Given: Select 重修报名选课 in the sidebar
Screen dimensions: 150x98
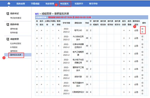Looking at the screenshot, I should [x=16, y=55].
